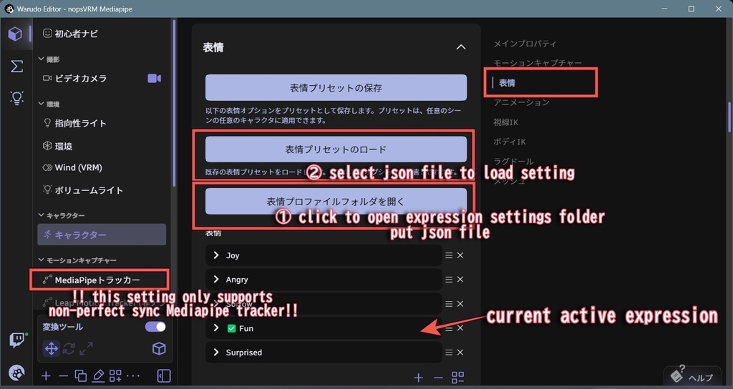This screenshot has height=389, width=733.
Task: Click the add group grid icon in assets bar
Action: pyautogui.click(x=115, y=376)
